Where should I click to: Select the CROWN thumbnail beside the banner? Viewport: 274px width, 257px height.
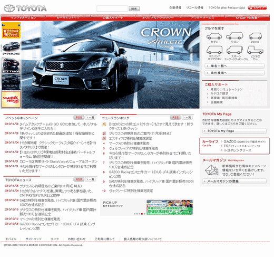11,82
